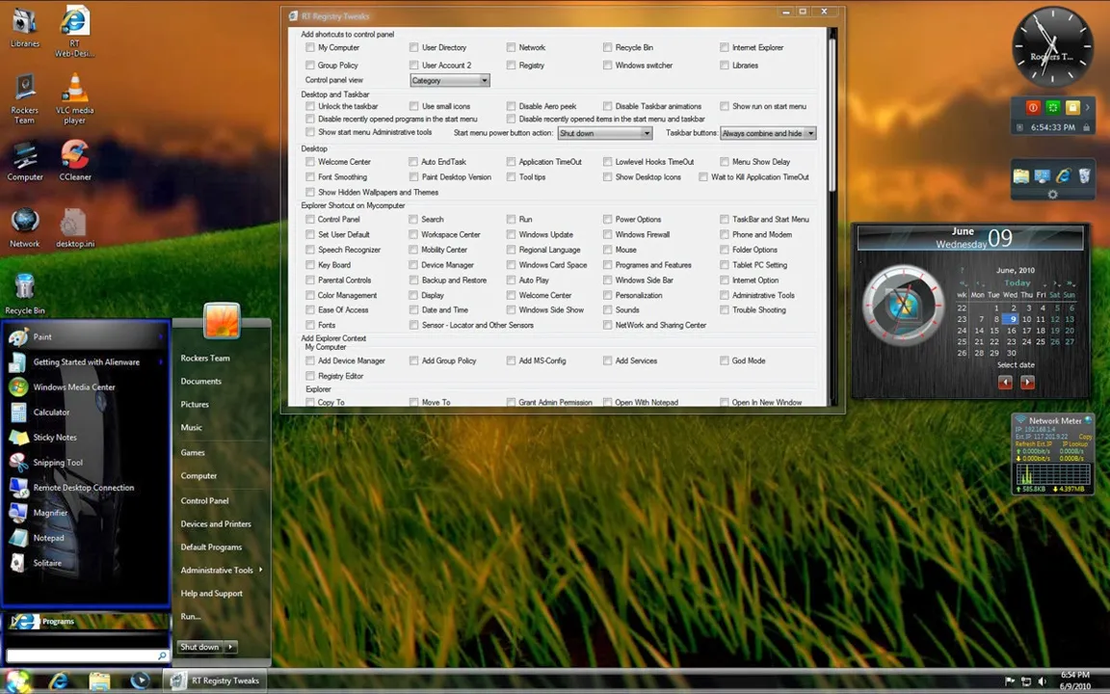Select Help and Support in start menu
1110x694 pixels.
click(212, 594)
